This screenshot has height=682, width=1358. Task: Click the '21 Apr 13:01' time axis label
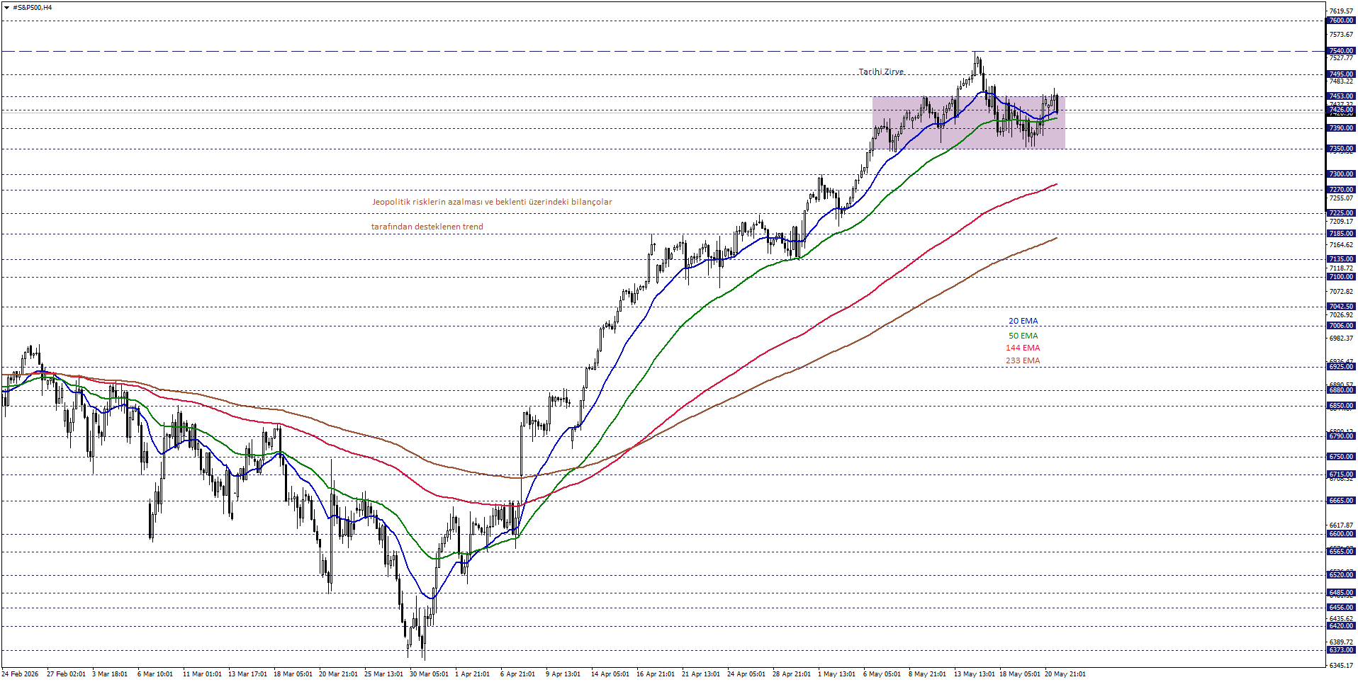(x=701, y=674)
